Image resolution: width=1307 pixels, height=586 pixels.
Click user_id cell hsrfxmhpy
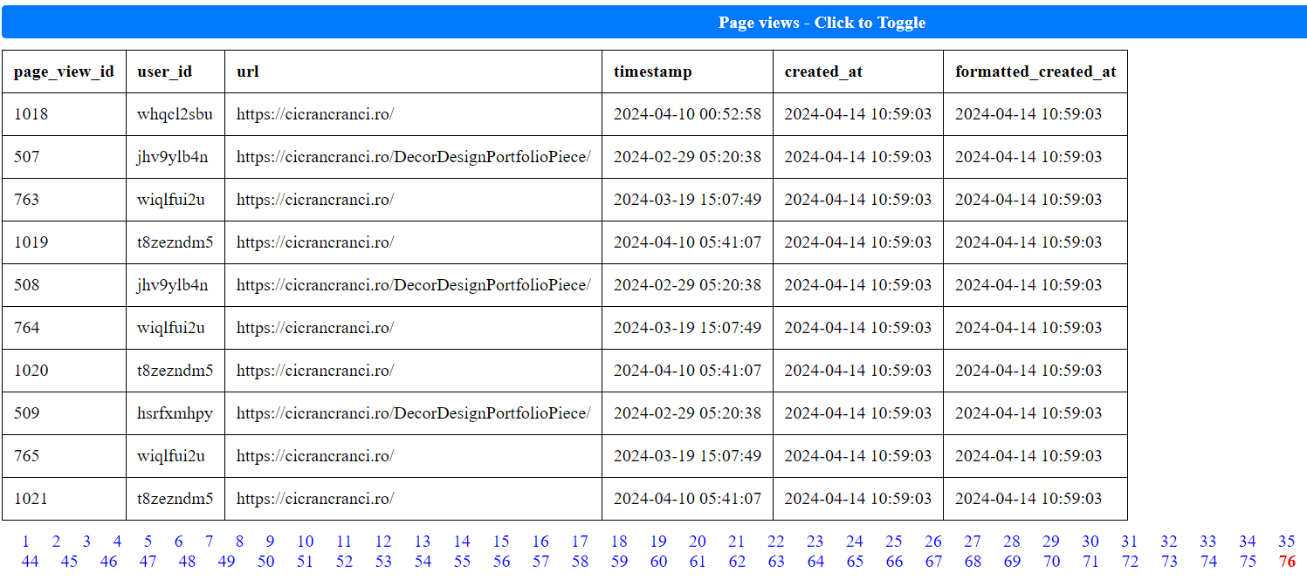click(175, 413)
